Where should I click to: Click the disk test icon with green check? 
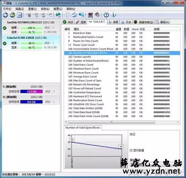[x=43, y=15]
